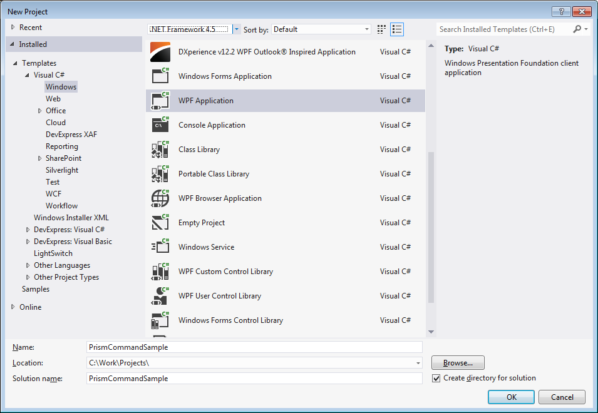Expand the Office tree node
598x413 pixels.
pyautogui.click(x=39, y=111)
